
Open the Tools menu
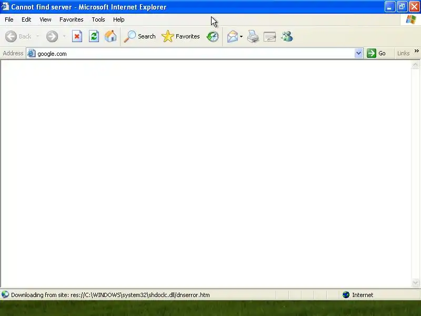98,19
